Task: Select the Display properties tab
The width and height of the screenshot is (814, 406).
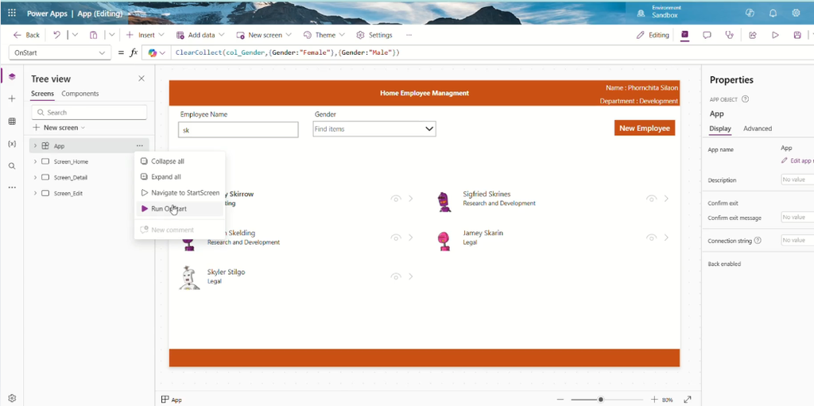Action: pyautogui.click(x=720, y=128)
